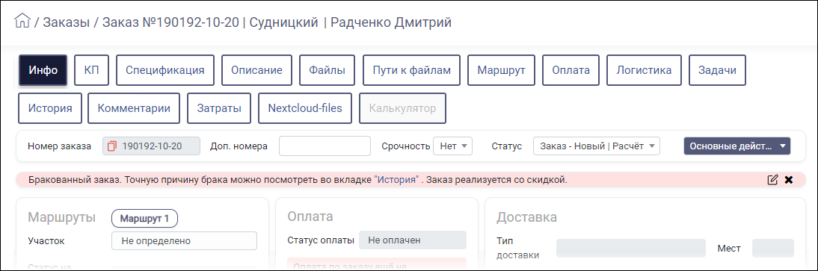Copy order number with red copy icon
The width and height of the screenshot is (818, 271).
111,146
